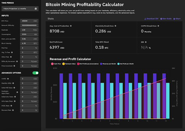Click the Share link
Screen dimensions: 185x131
(x=177, y=19)
